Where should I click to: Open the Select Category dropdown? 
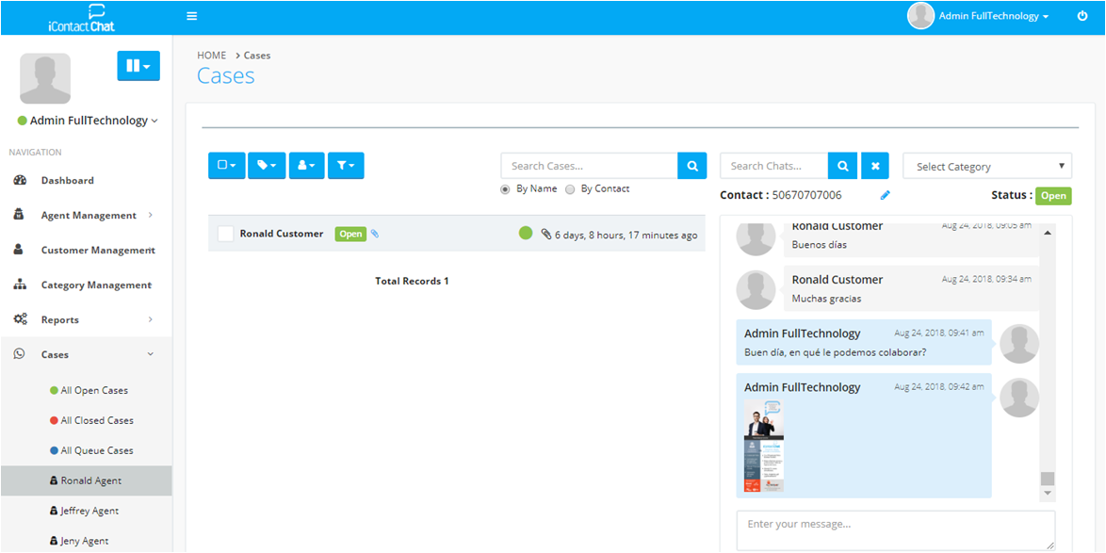(x=987, y=166)
